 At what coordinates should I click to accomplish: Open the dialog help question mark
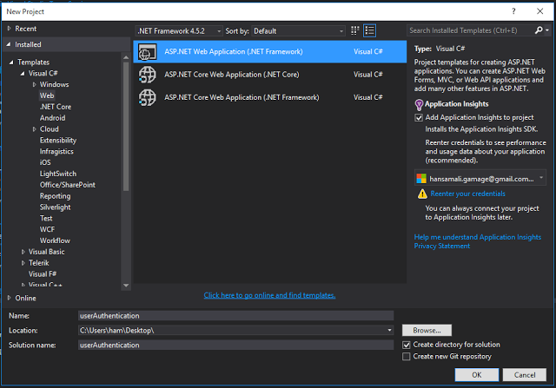click(513, 11)
